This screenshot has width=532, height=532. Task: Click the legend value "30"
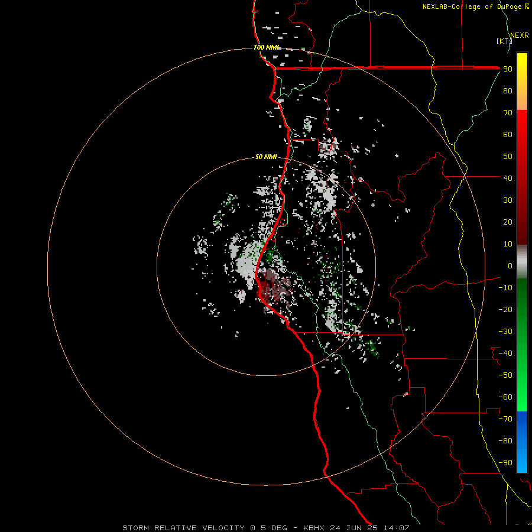click(x=508, y=200)
